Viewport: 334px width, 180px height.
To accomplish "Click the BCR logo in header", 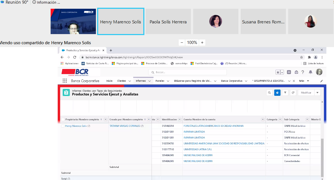I will [x=75, y=72].
